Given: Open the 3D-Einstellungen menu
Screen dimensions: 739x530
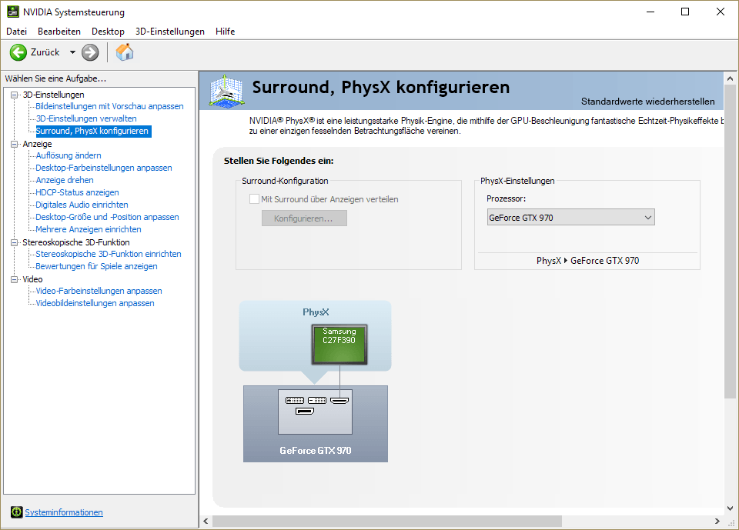Looking at the screenshot, I should coord(170,31).
